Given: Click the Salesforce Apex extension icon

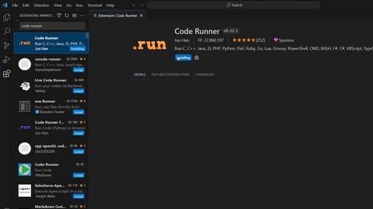Looking at the screenshot, I should (x=24, y=191).
